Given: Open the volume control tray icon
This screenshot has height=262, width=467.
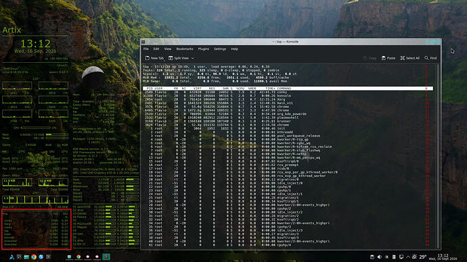Looking at the screenshot, I should 379,257.
